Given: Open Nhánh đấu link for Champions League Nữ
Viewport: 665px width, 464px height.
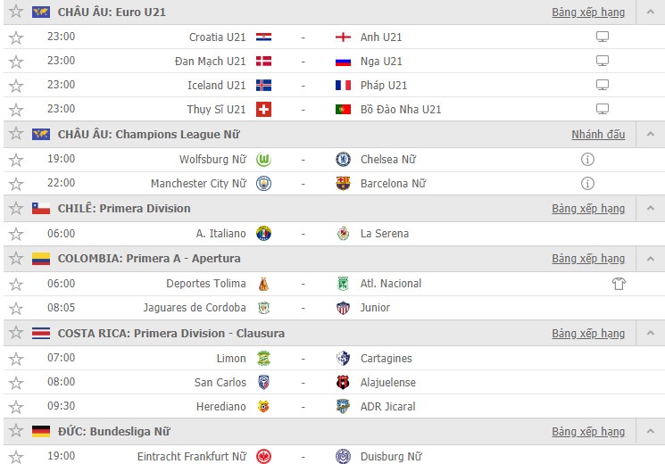Looking at the screenshot, I should coord(598,135).
